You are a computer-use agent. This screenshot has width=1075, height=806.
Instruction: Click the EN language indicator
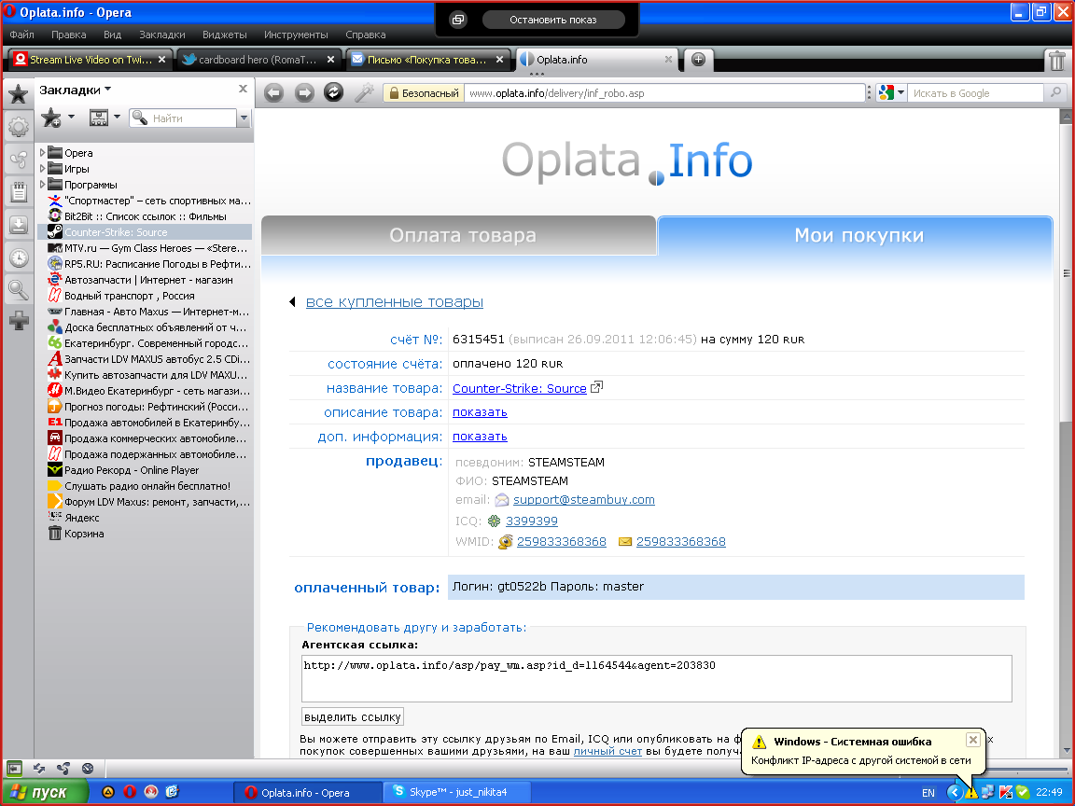pyautogui.click(x=928, y=793)
